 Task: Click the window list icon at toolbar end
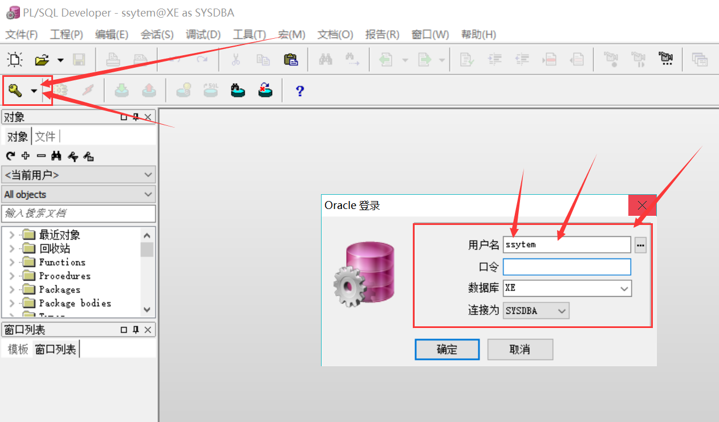(700, 59)
